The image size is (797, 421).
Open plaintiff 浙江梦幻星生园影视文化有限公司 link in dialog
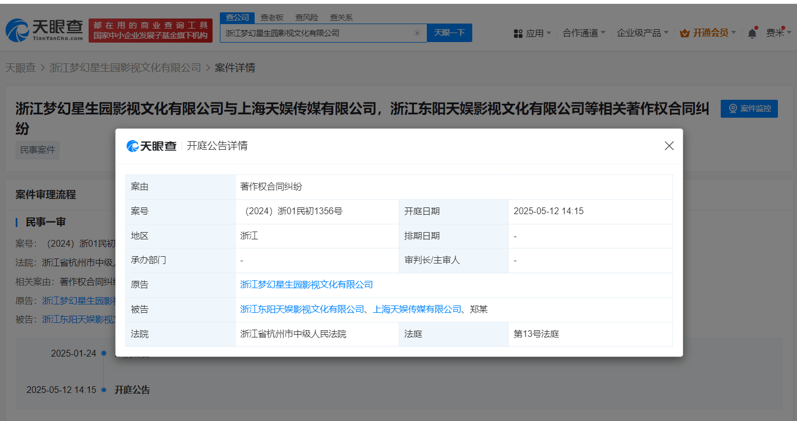(x=306, y=285)
